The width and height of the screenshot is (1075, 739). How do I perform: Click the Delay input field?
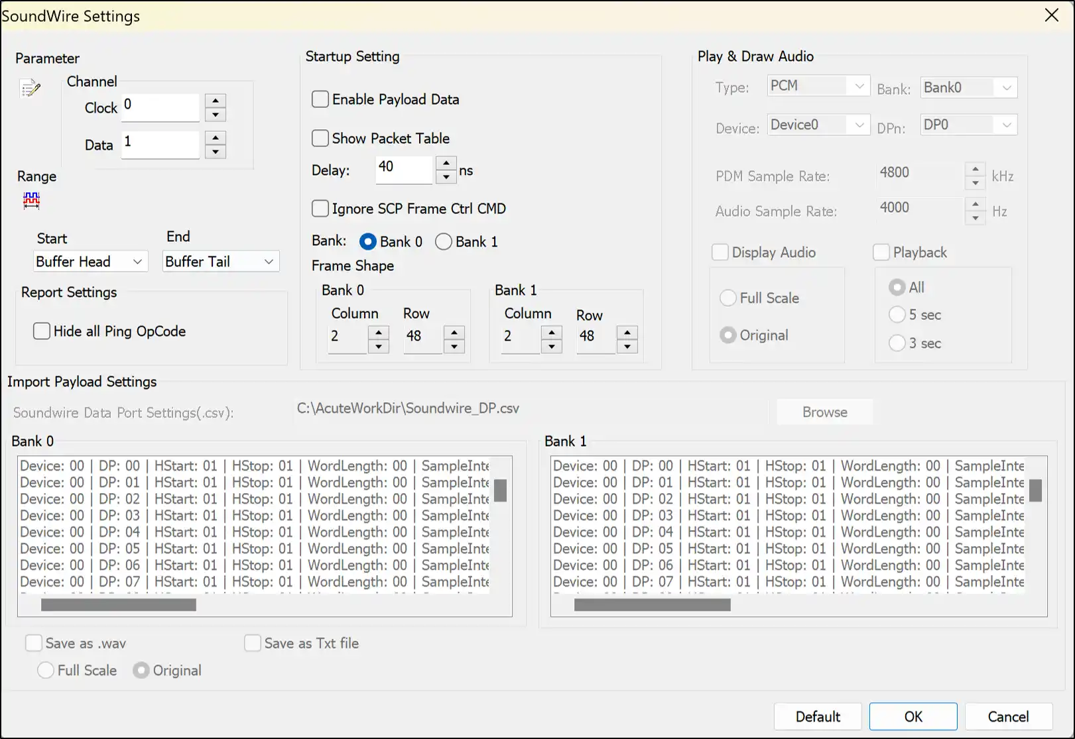pos(403,170)
